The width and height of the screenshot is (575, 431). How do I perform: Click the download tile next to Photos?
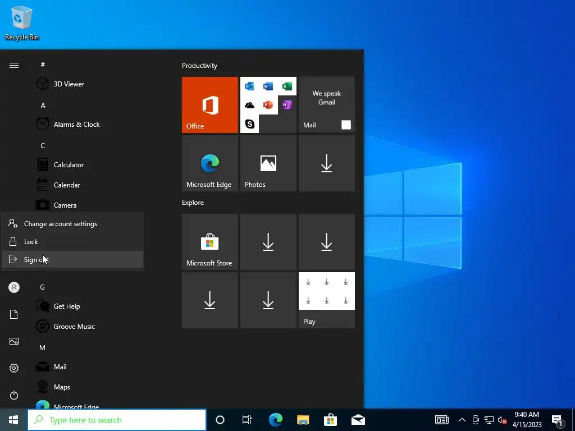[x=326, y=163]
